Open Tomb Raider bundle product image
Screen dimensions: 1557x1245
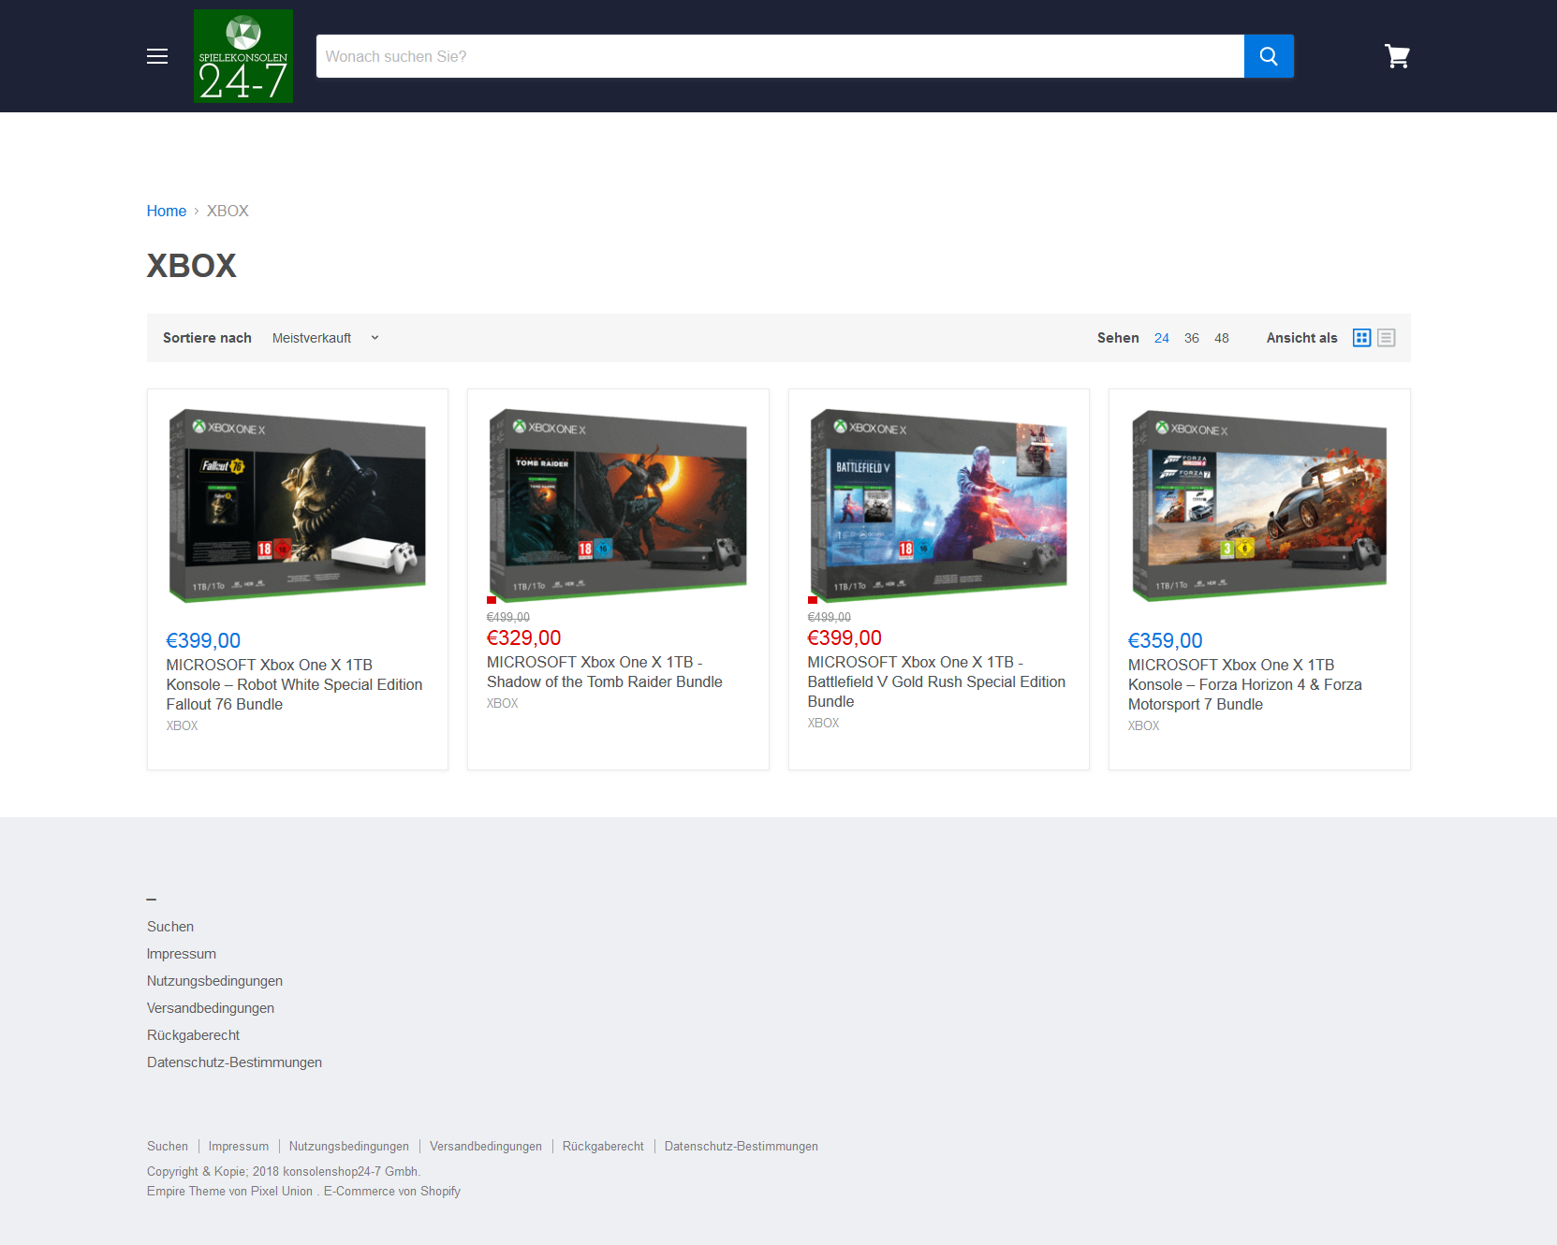click(x=618, y=504)
